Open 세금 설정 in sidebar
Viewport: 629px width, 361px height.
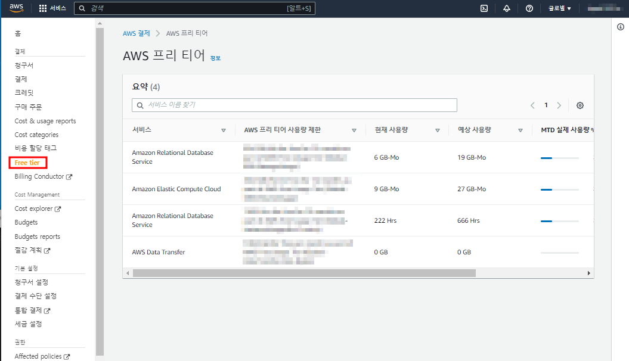28,324
